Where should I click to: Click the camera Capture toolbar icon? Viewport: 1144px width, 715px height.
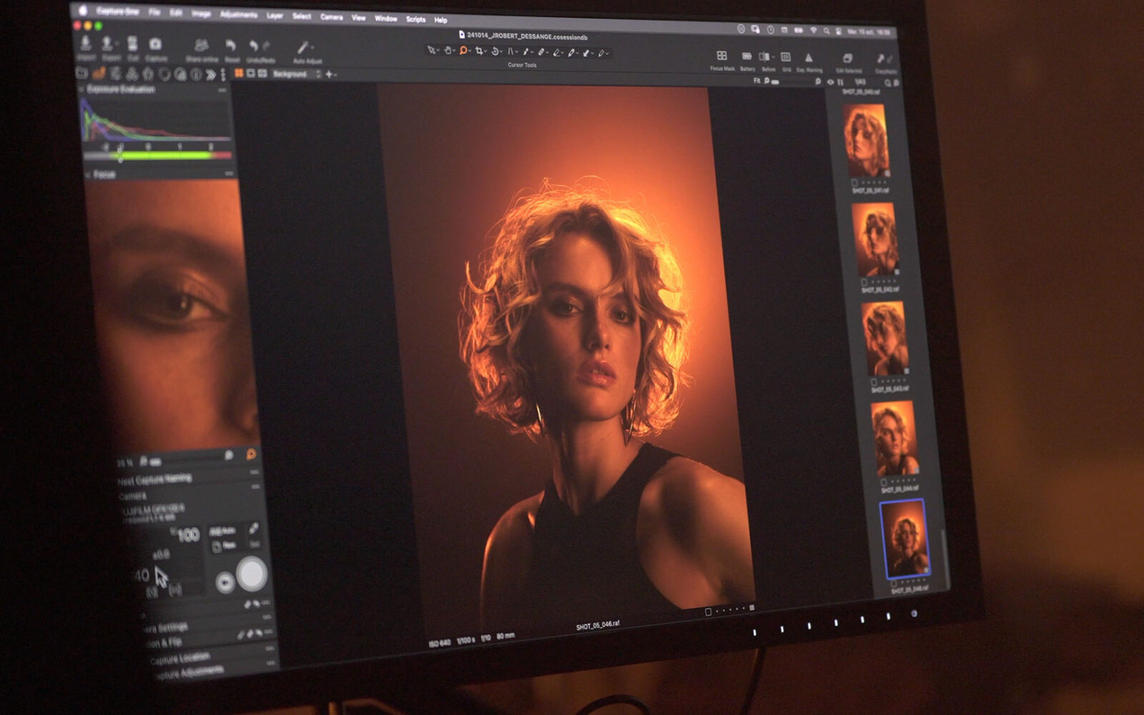tap(155, 44)
